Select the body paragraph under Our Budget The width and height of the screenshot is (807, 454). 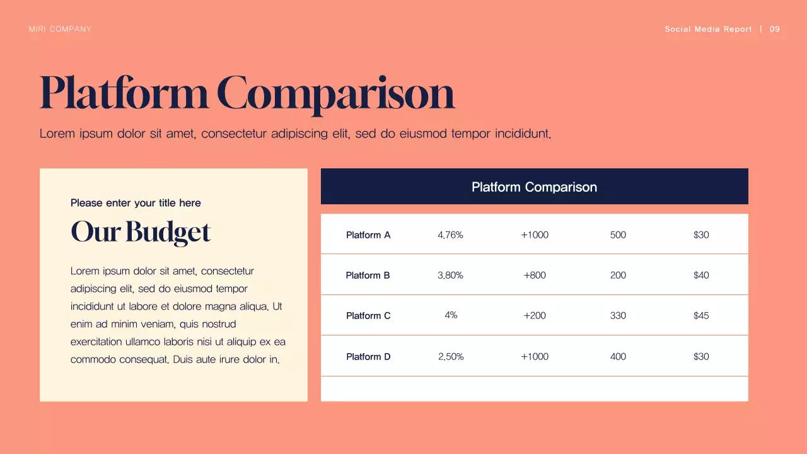coord(178,315)
